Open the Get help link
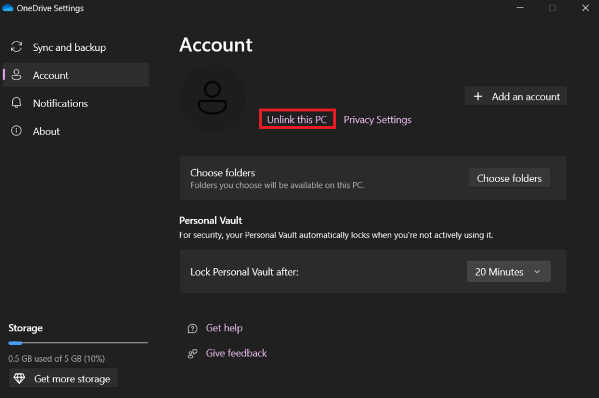 [224, 328]
